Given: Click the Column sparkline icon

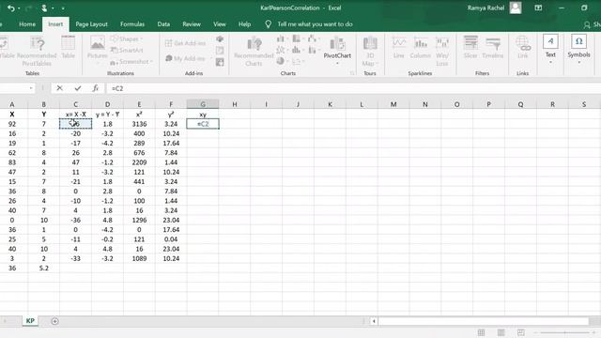Looking at the screenshot, I should (421, 43).
